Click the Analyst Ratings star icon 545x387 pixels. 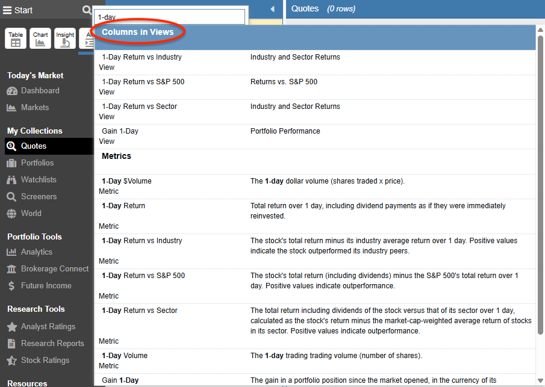tap(12, 327)
